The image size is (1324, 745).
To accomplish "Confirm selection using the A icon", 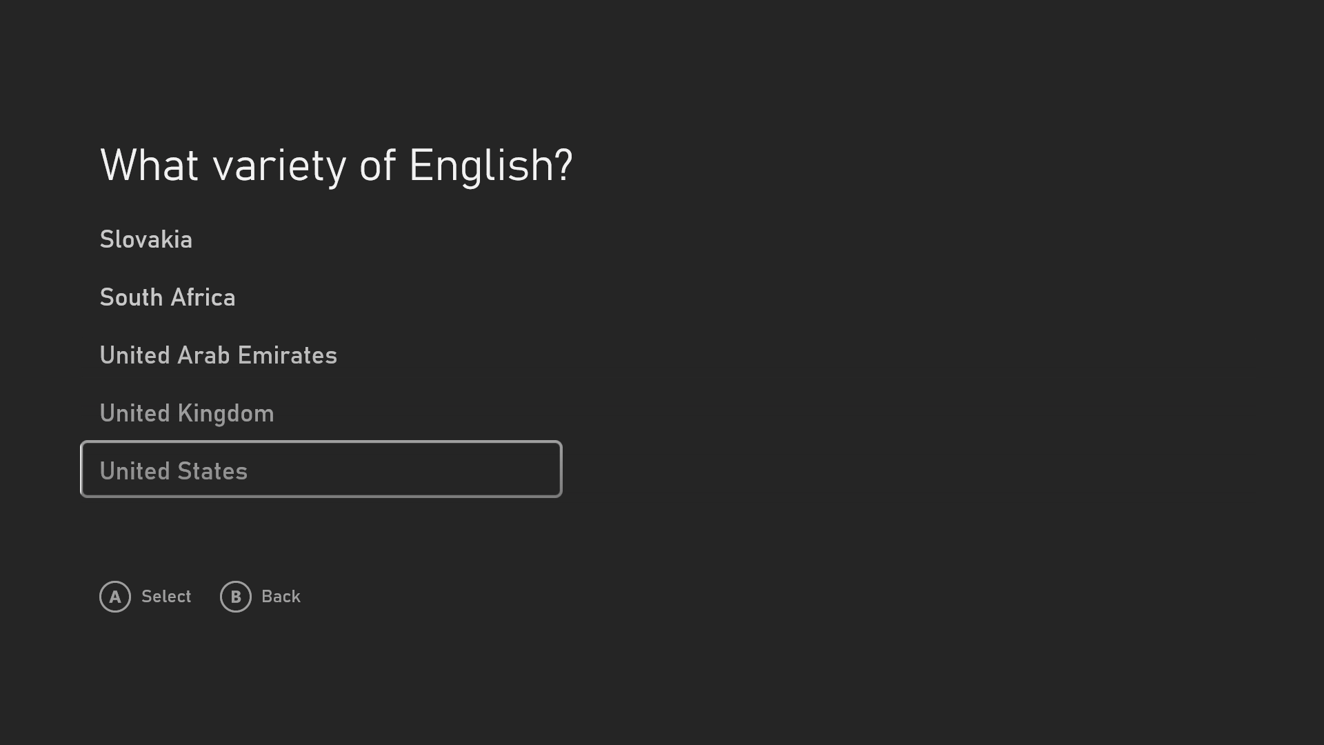I will pos(115,597).
